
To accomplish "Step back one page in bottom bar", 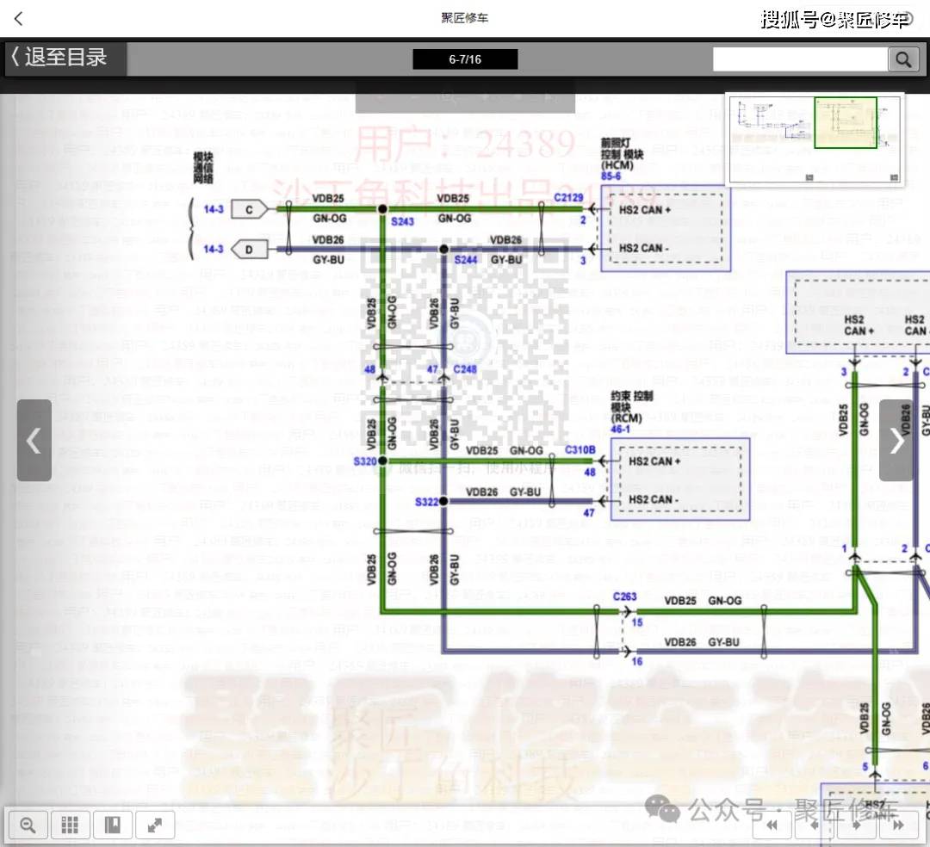I will [x=814, y=825].
